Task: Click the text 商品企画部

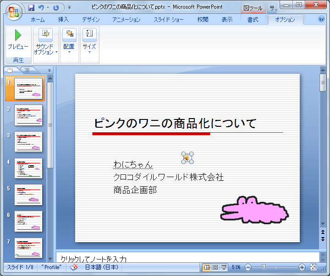Action: (x=135, y=190)
